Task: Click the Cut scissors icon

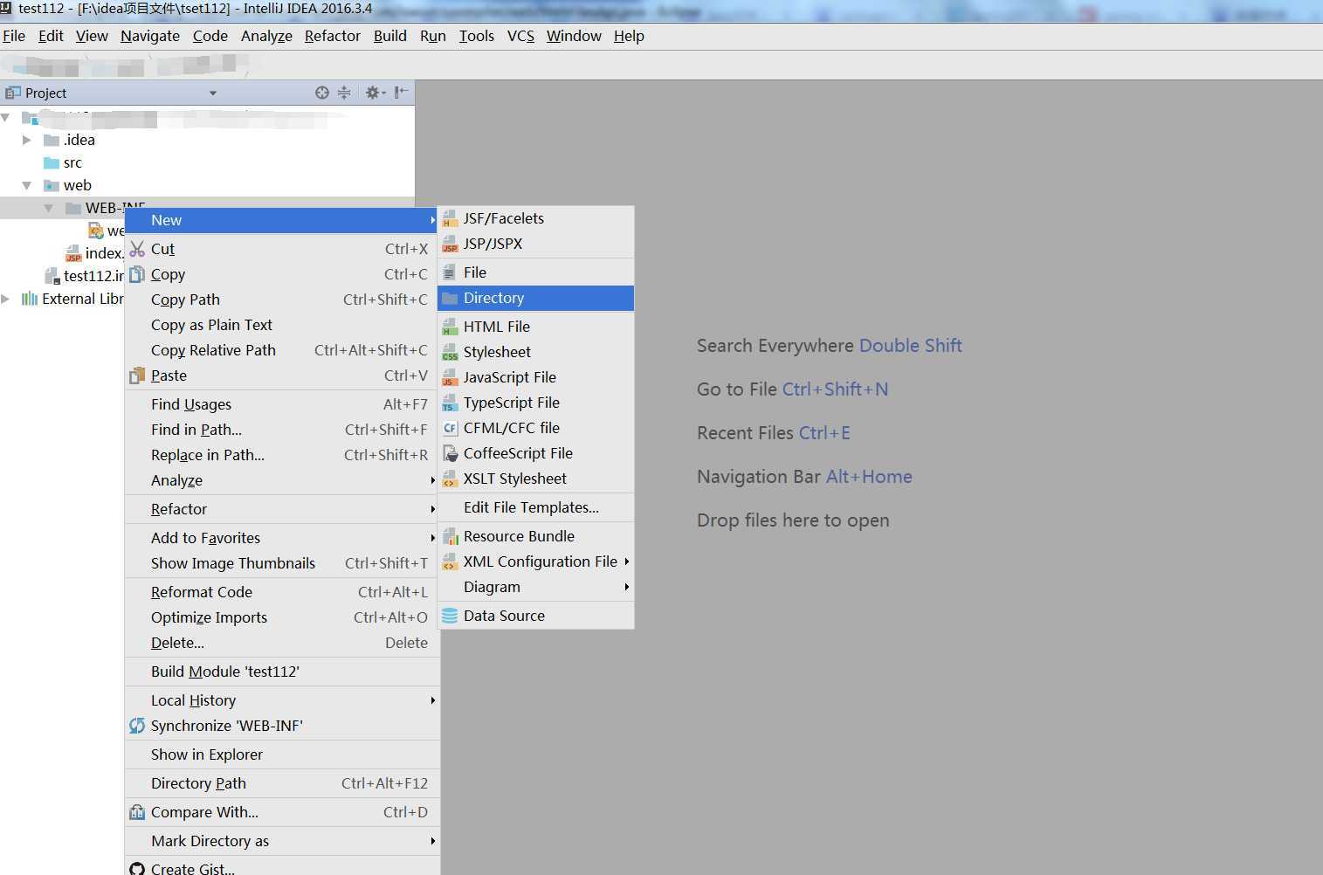Action: click(137, 249)
